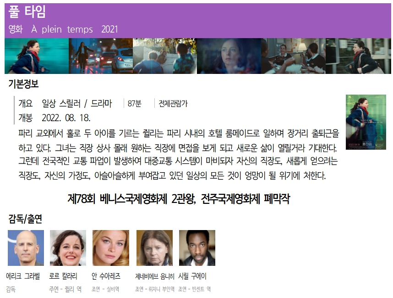
Task: Click the running time 87분
Action: pos(135,103)
